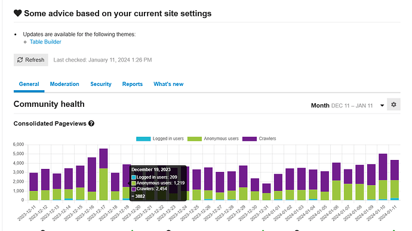This screenshot has height=231, width=412.
Task: Toggle the Crawlers legend purple swatch
Action: (x=250, y=138)
